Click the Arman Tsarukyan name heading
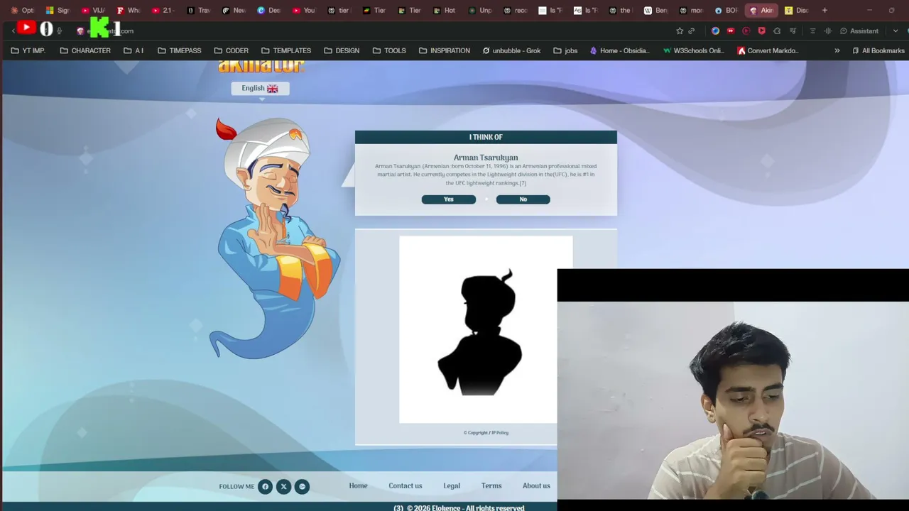Viewport: 909px width, 511px height. pyautogui.click(x=486, y=158)
